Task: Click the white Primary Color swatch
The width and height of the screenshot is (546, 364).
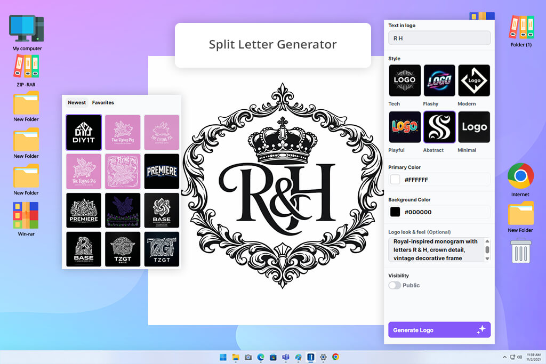Action: (395, 180)
